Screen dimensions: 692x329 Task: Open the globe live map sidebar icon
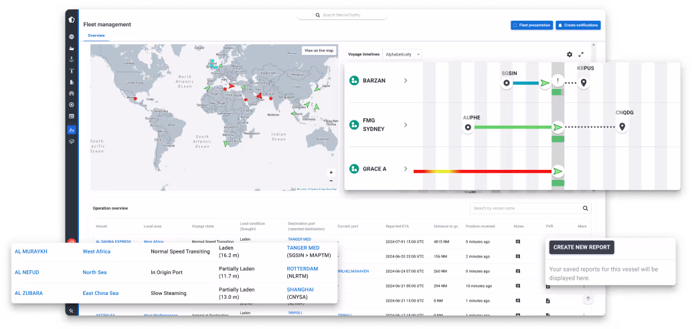(72, 37)
